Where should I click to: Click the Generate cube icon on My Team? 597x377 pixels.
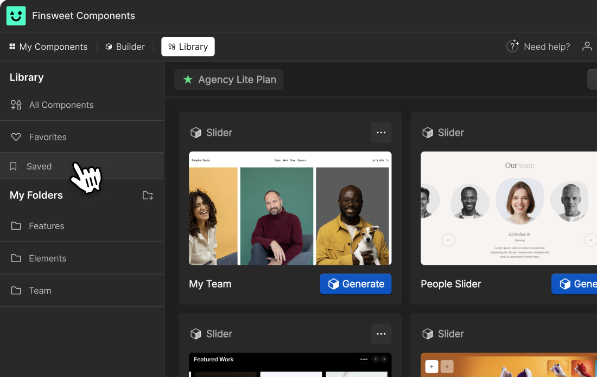coord(334,284)
